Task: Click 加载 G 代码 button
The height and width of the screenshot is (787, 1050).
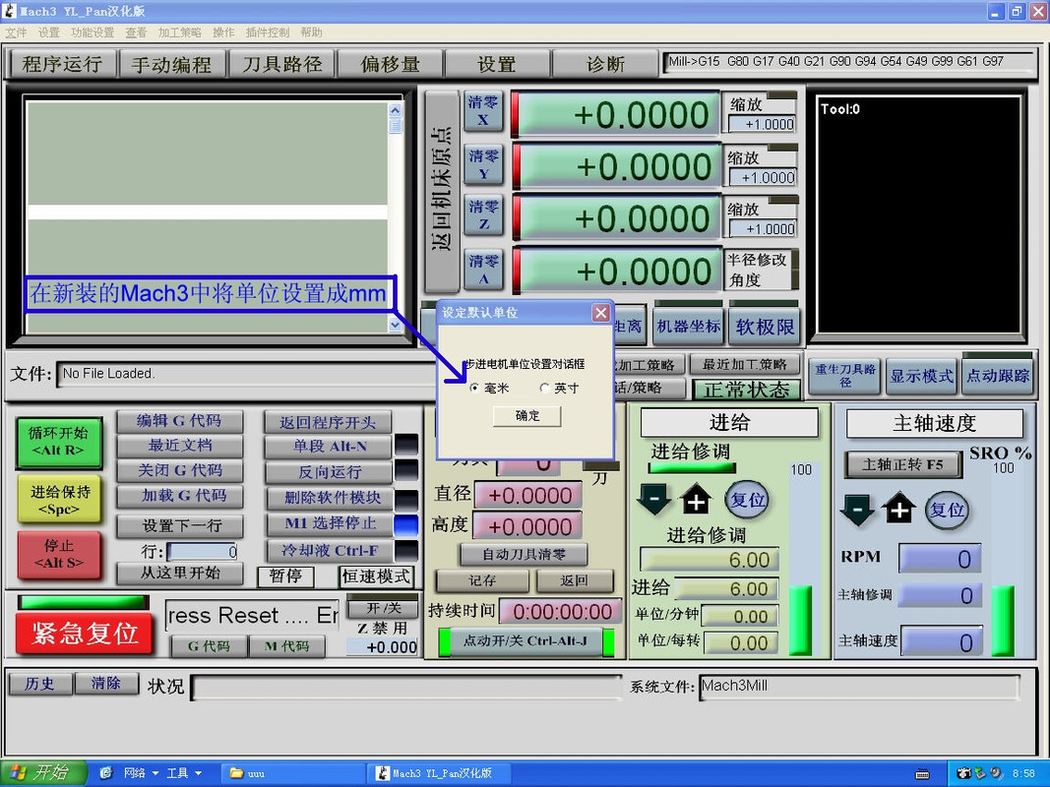Action: (x=179, y=496)
